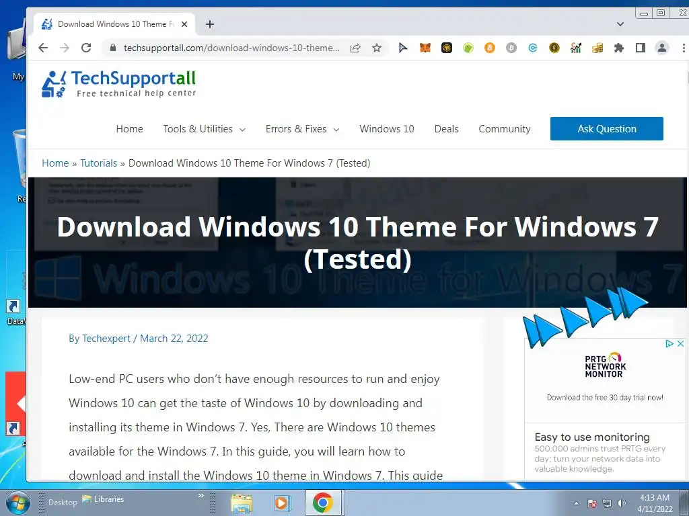The width and height of the screenshot is (689, 516).
Task: Open the network tray icon
Action: click(607, 503)
